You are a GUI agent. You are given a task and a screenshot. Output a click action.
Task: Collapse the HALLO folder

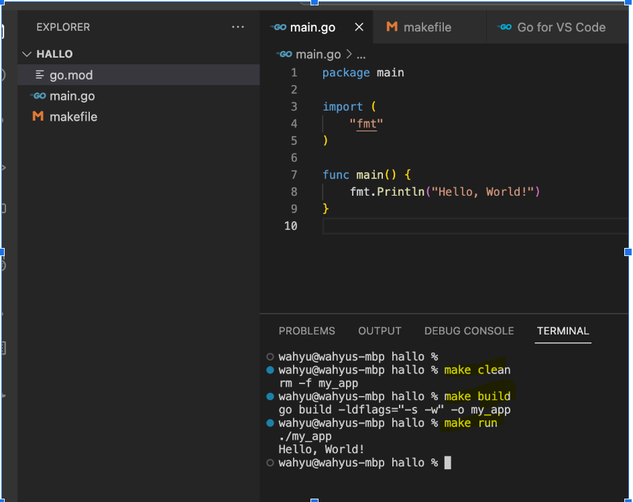pos(26,54)
